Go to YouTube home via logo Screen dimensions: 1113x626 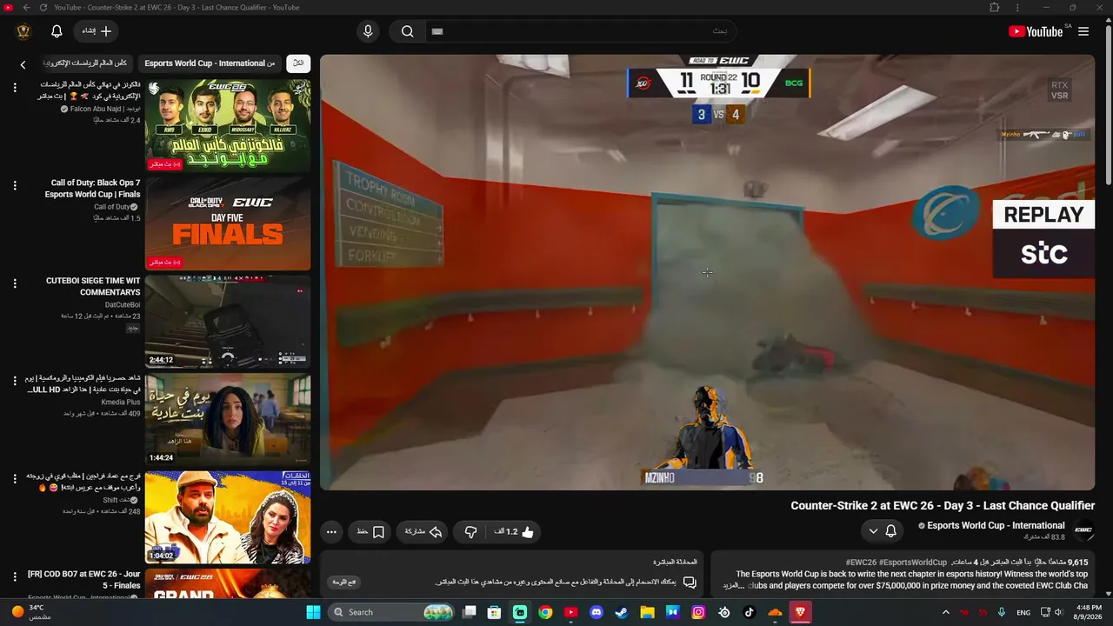click(1036, 31)
